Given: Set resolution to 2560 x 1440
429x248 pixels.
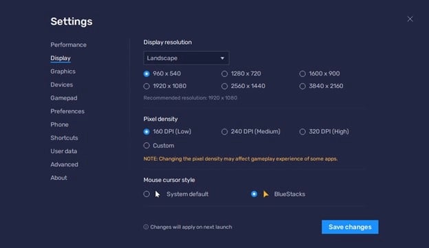Looking at the screenshot, I should coord(224,86).
